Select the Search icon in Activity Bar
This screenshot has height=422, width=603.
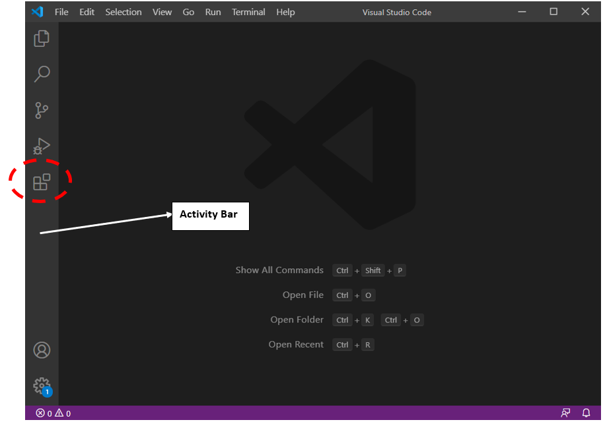click(x=41, y=74)
